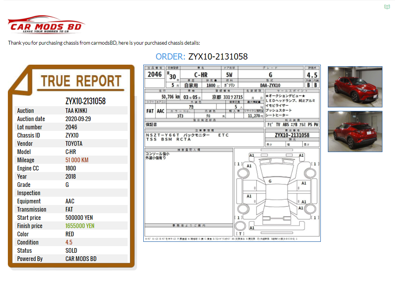Select the chassis number under TRUE REPORT

pos(85,101)
